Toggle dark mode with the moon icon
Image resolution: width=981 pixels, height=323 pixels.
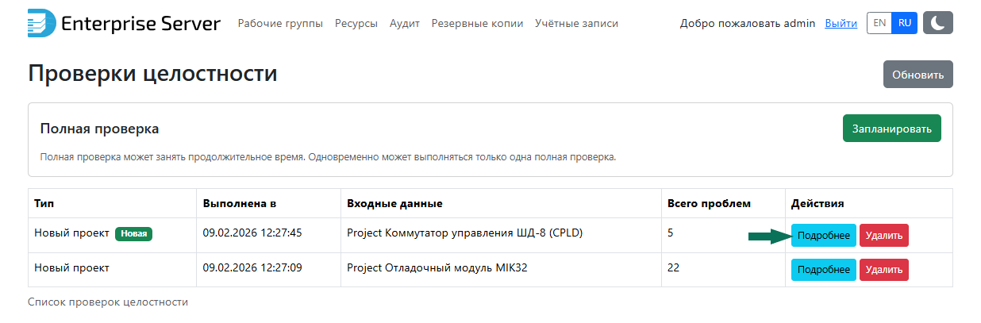point(938,23)
